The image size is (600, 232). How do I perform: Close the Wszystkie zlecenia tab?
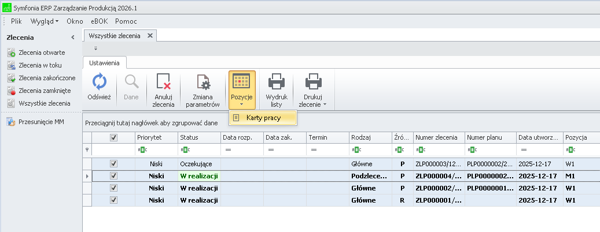point(150,36)
